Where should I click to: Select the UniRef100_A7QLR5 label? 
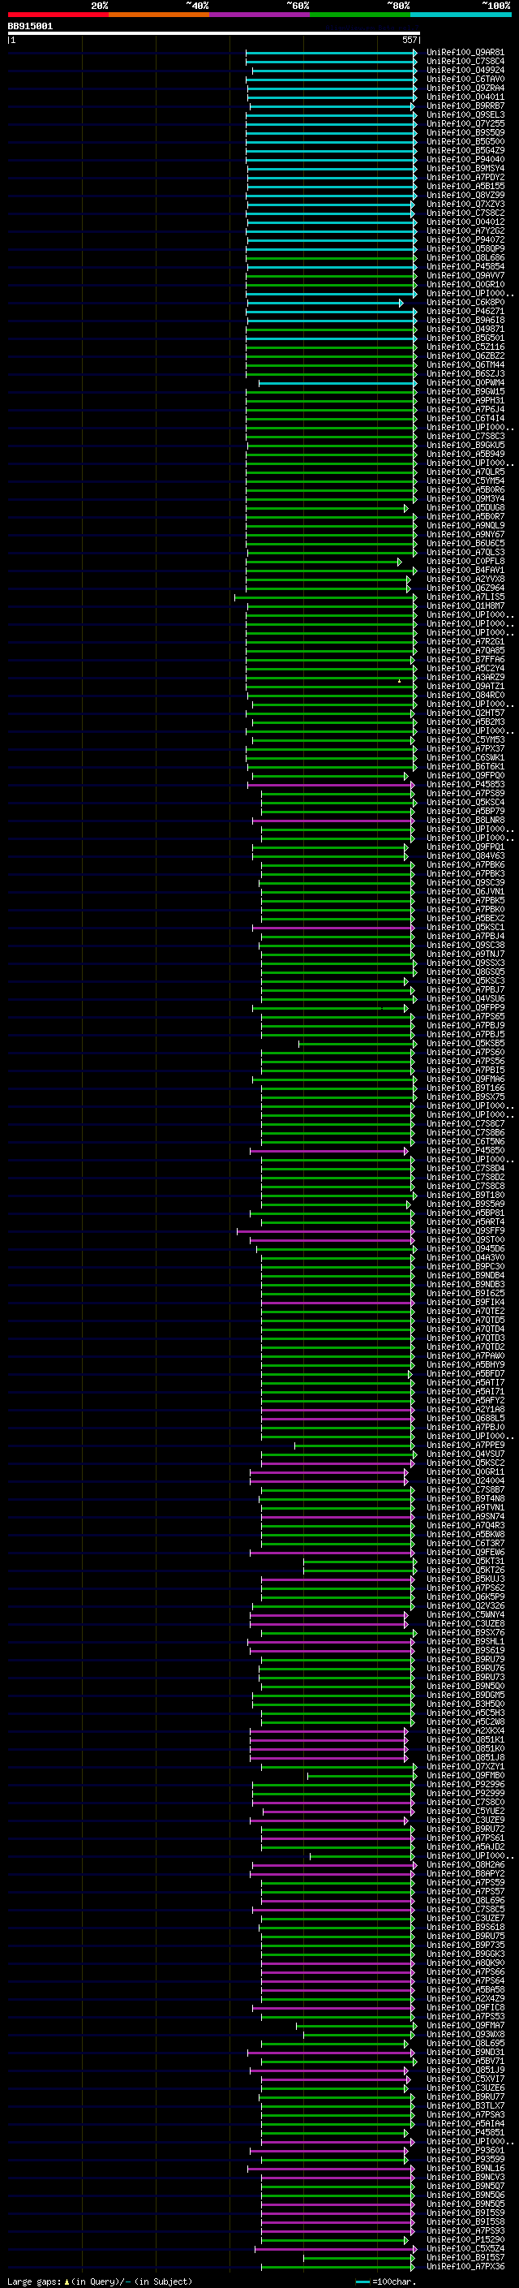[465, 472]
